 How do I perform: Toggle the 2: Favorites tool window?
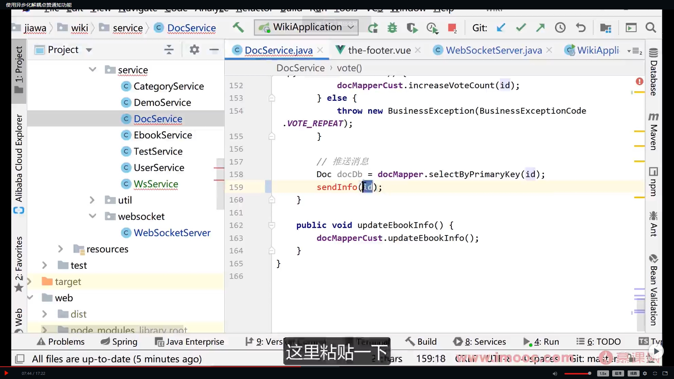coord(19,264)
